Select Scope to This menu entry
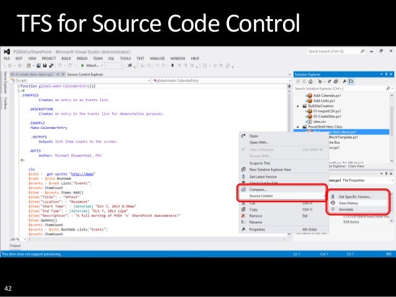 (x=284, y=163)
